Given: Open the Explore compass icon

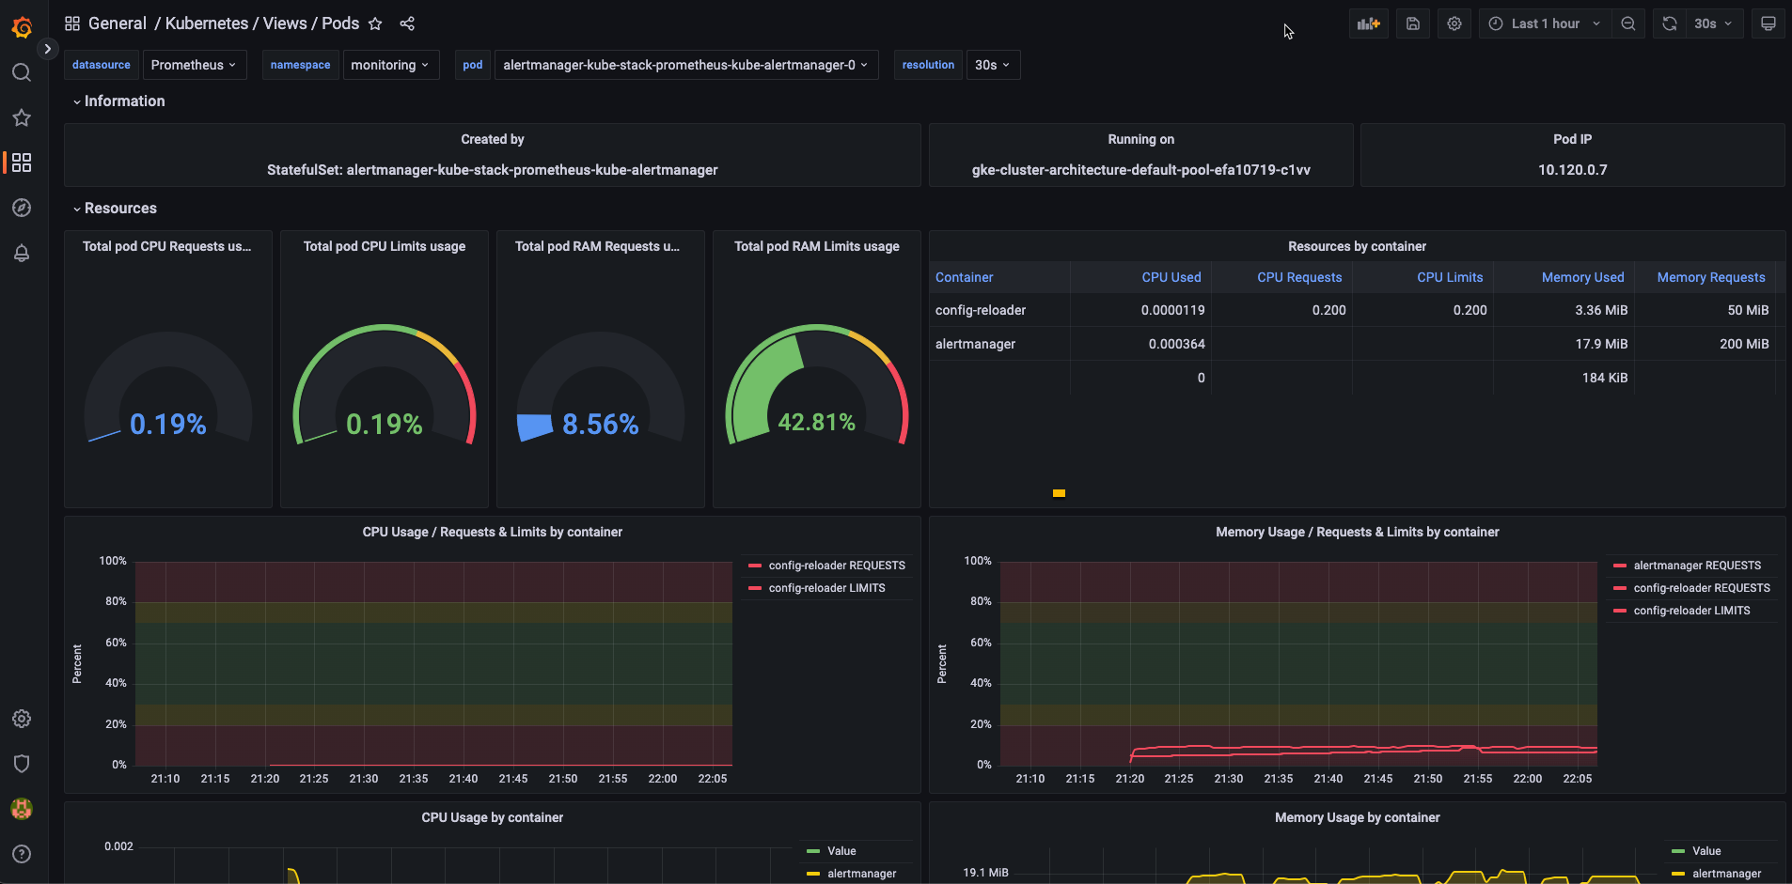Looking at the screenshot, I should point(22,208).
